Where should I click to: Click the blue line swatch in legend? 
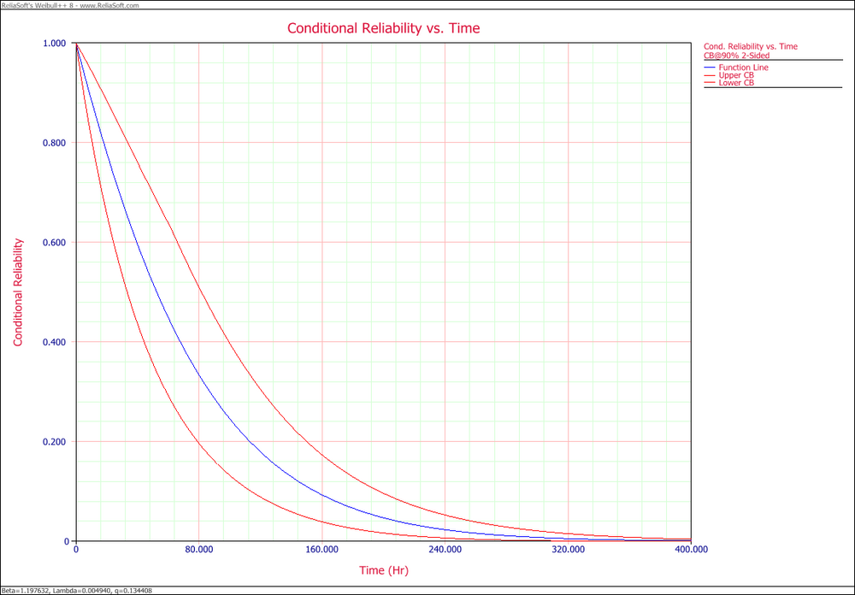710,67
